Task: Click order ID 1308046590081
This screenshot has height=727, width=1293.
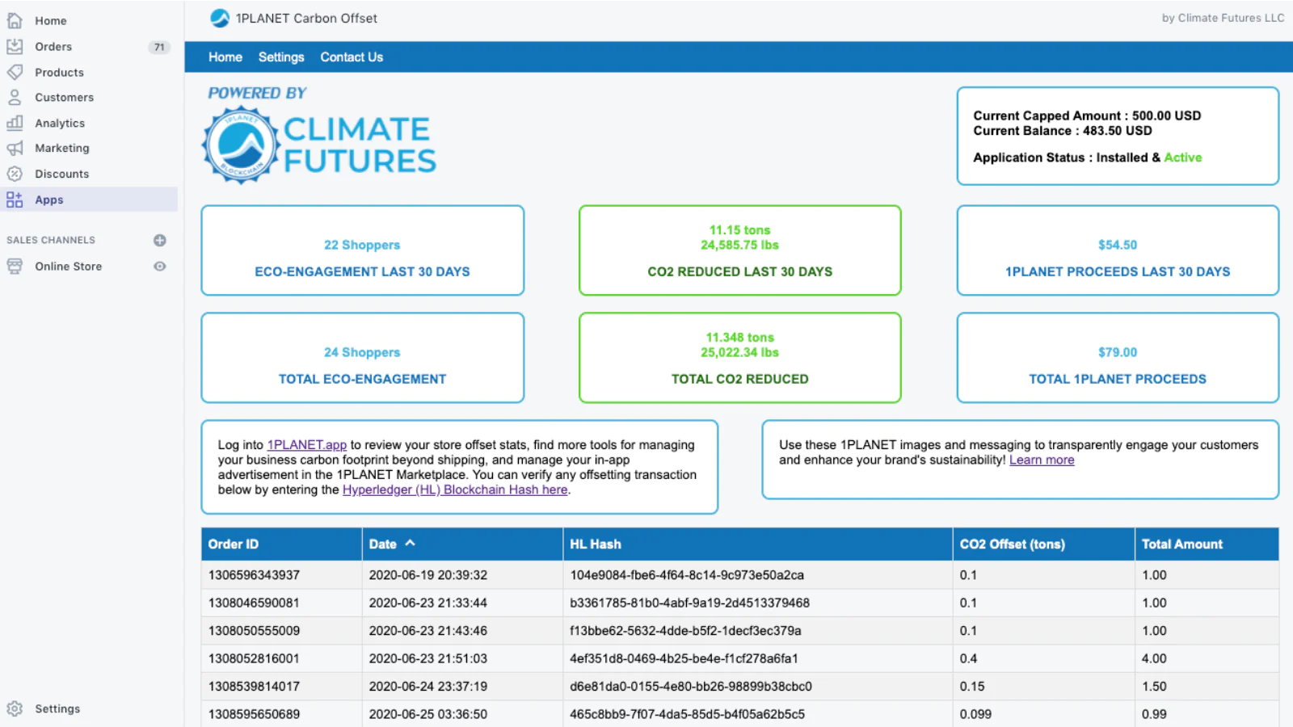Action: (x=254, y=603)
